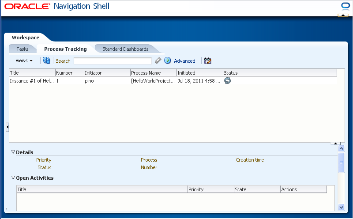Select the 'Instance #1 of Hel...' row
This screenshot has height=219, width=353.
(173, 81)
